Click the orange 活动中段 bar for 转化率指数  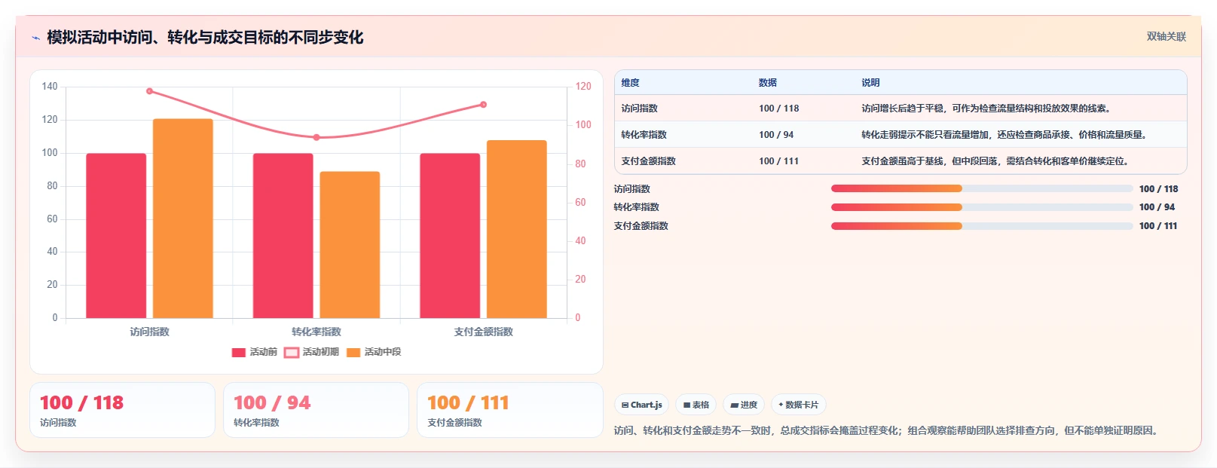pyautogui.click(x=350, y=245)
